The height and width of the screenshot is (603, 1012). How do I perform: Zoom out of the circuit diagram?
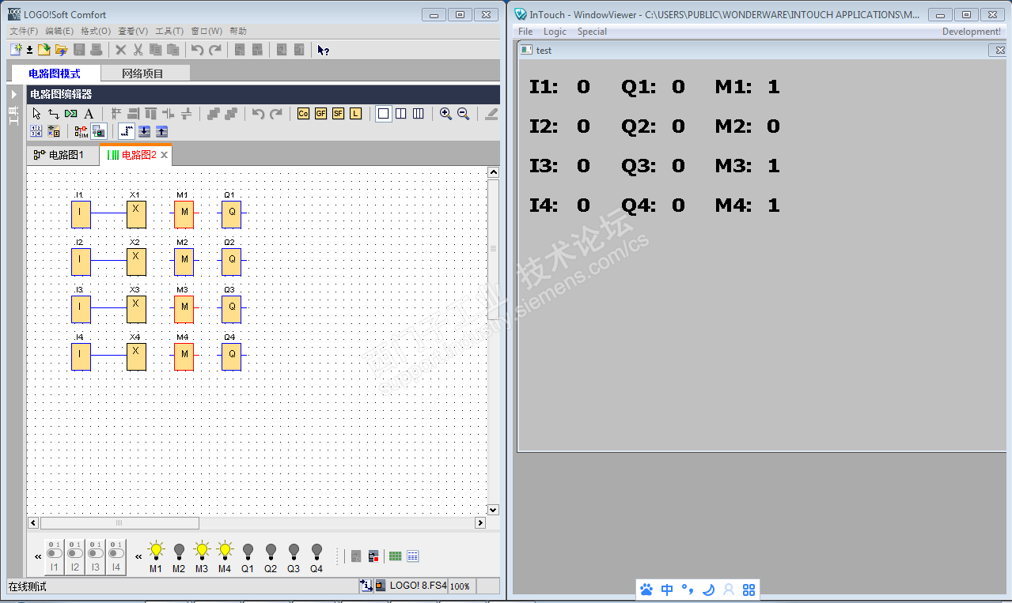tap(463, 114)
